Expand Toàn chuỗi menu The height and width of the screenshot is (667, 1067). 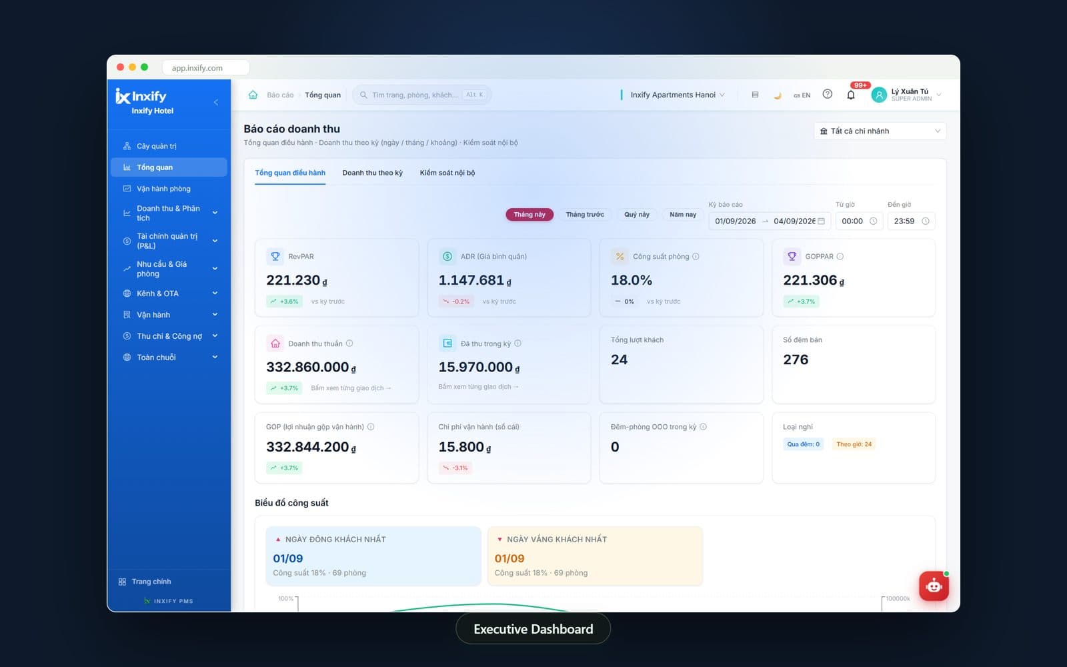click(169, 358)
